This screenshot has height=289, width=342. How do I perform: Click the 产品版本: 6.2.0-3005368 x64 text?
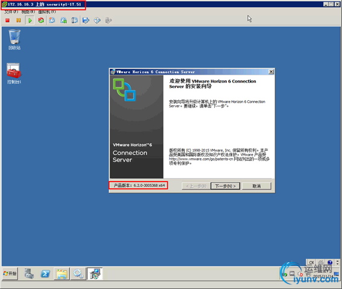pos(139,185)
